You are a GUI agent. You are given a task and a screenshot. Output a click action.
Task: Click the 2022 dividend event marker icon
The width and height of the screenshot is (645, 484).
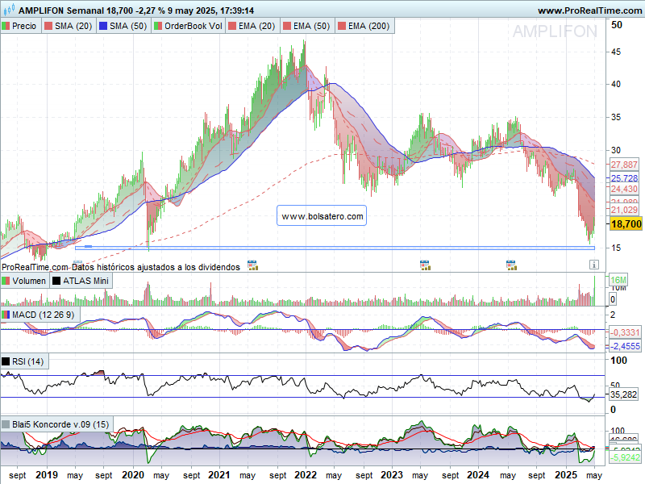tap(252, 264)
